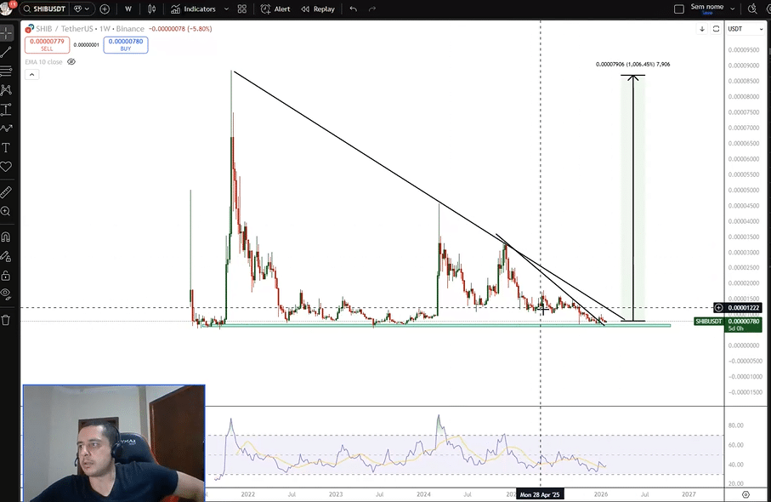Click the 0.00009500 price axis value
771x502 pixels.
tap(744, 49)
